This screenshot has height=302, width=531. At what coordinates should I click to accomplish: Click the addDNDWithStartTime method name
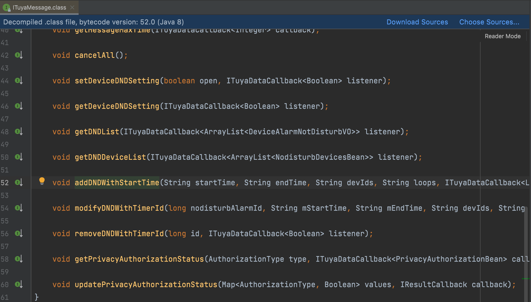pyautogui.click(x=117, y=183)
